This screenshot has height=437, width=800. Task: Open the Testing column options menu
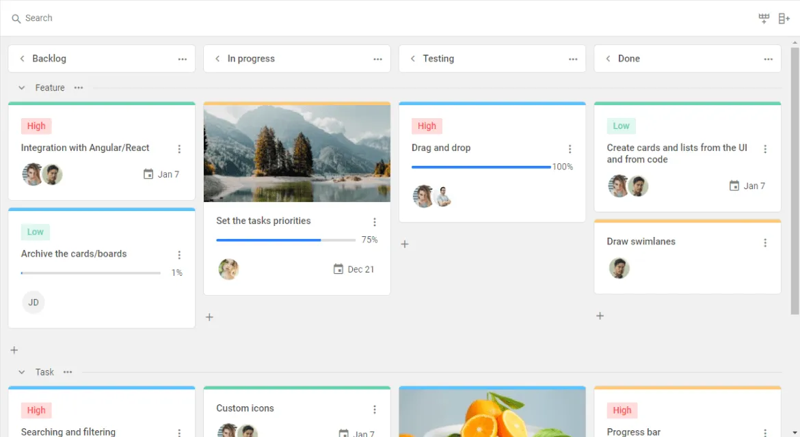[573, 59]
